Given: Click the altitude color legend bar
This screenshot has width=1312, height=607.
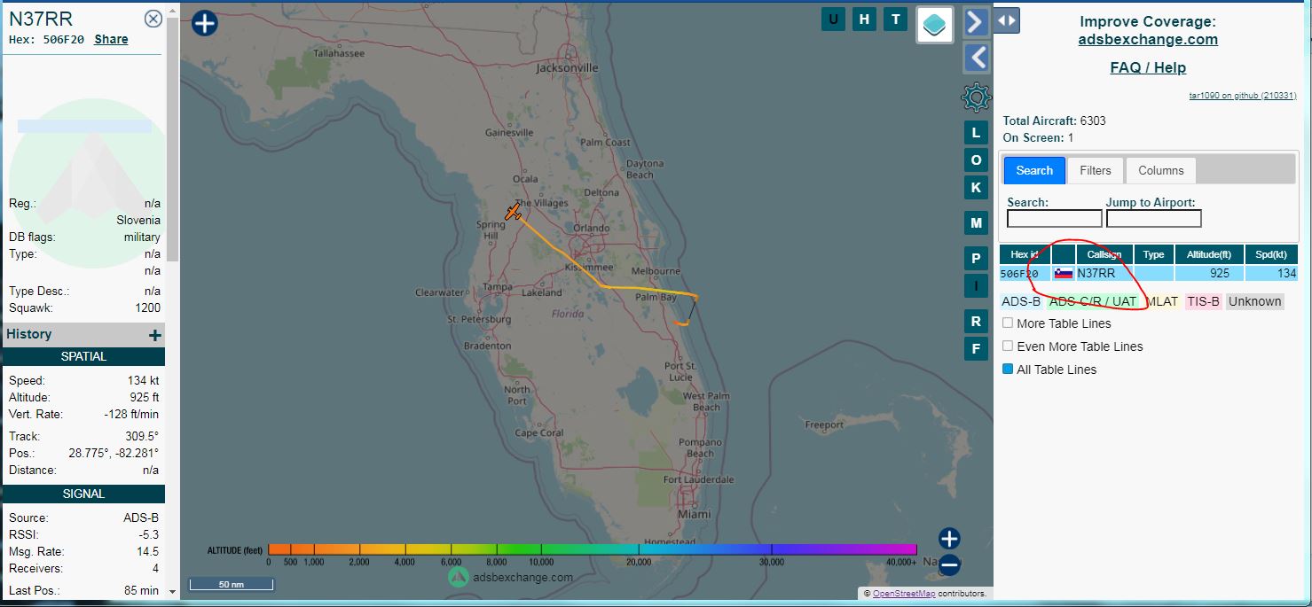Looking at the screenshot, I should (x=592, y=549).
